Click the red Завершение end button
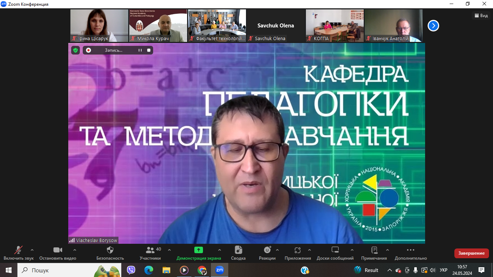Screen dimensions: 493x277 tap(471, 253)
